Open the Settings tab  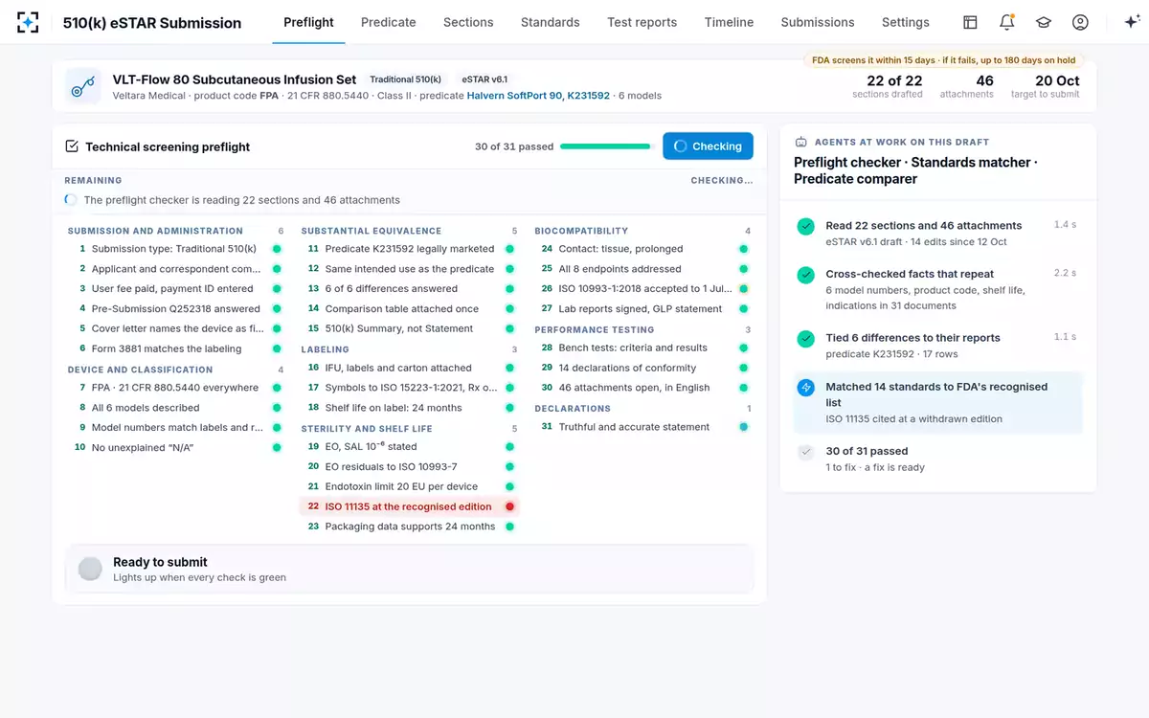(x=906, y=22)
